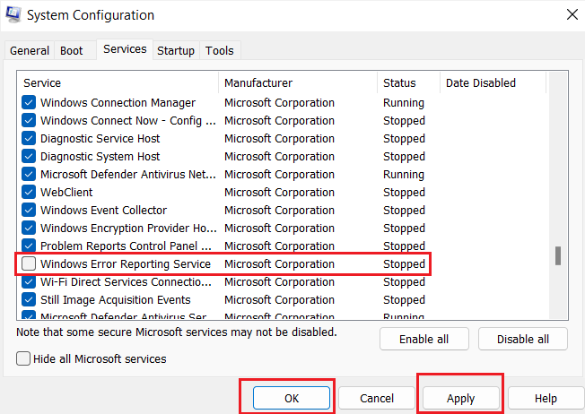Select the Services tab

125,48
